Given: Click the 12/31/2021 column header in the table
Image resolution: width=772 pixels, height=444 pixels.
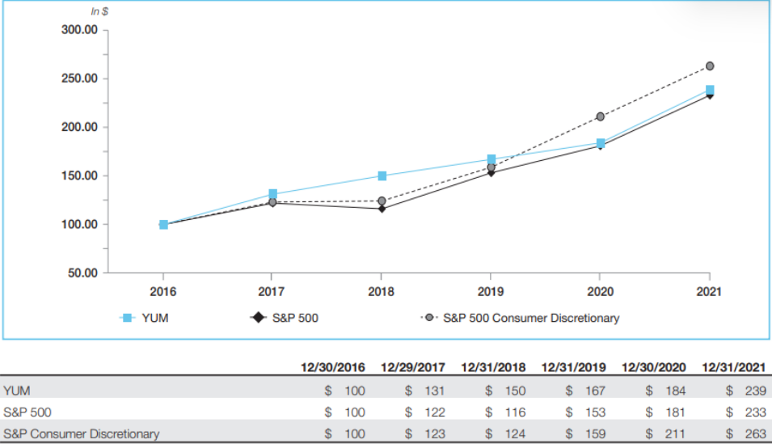Looking at the screenshot, I should pos(735,367).
